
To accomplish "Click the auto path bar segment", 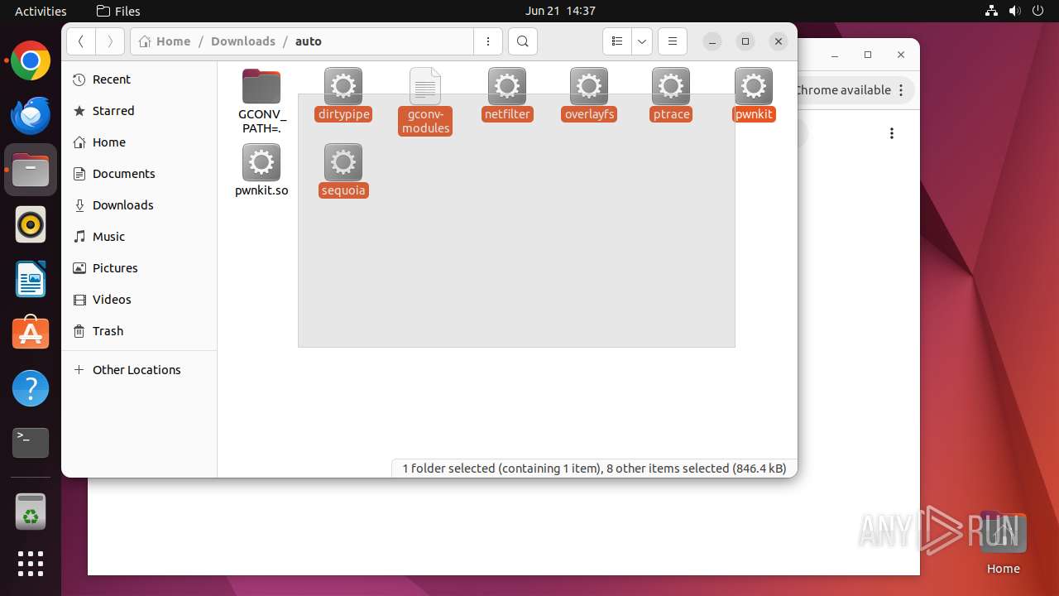I will (x=309, y=41).
